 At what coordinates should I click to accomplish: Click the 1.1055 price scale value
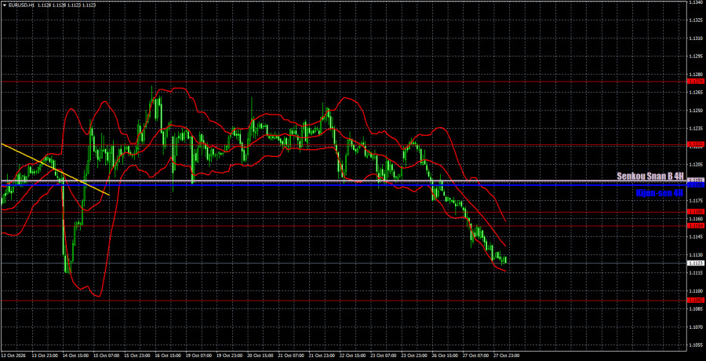pos(696,345)
